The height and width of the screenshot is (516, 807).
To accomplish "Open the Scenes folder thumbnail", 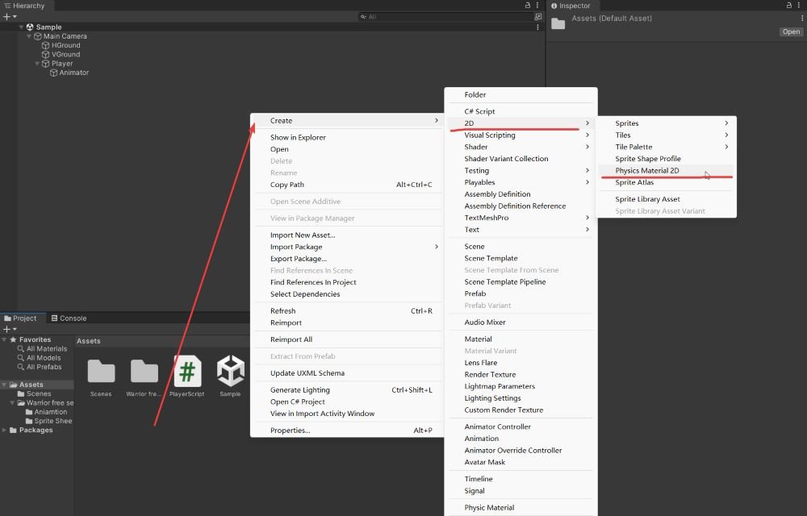I will coord(101,371).
